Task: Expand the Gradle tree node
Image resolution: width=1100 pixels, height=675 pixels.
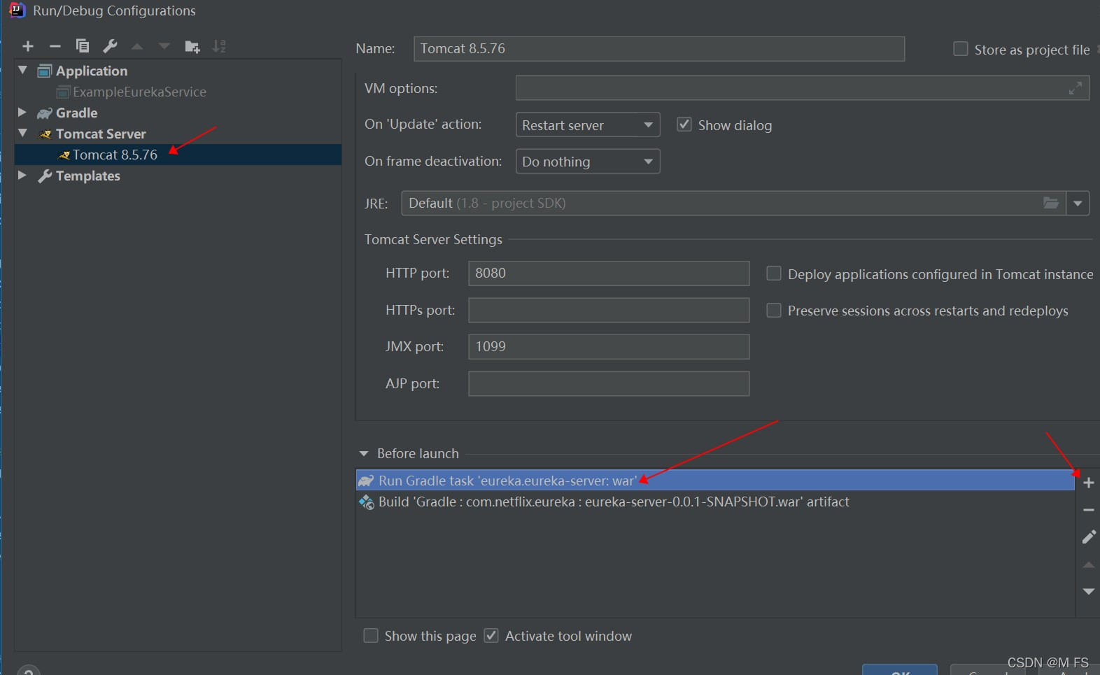Action: coord(22,112)
